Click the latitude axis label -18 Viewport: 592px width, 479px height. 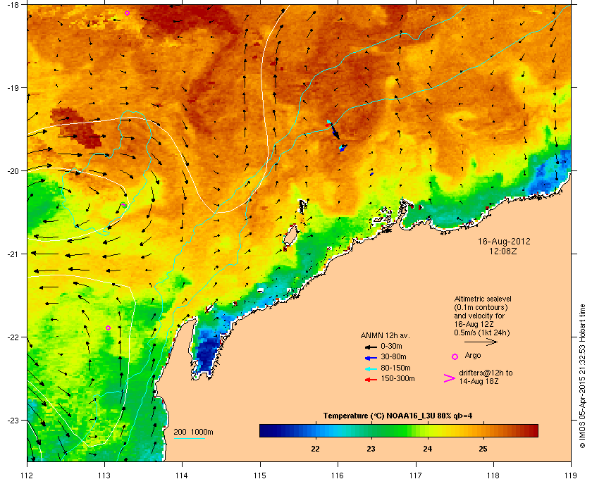(x=12, y=4)
